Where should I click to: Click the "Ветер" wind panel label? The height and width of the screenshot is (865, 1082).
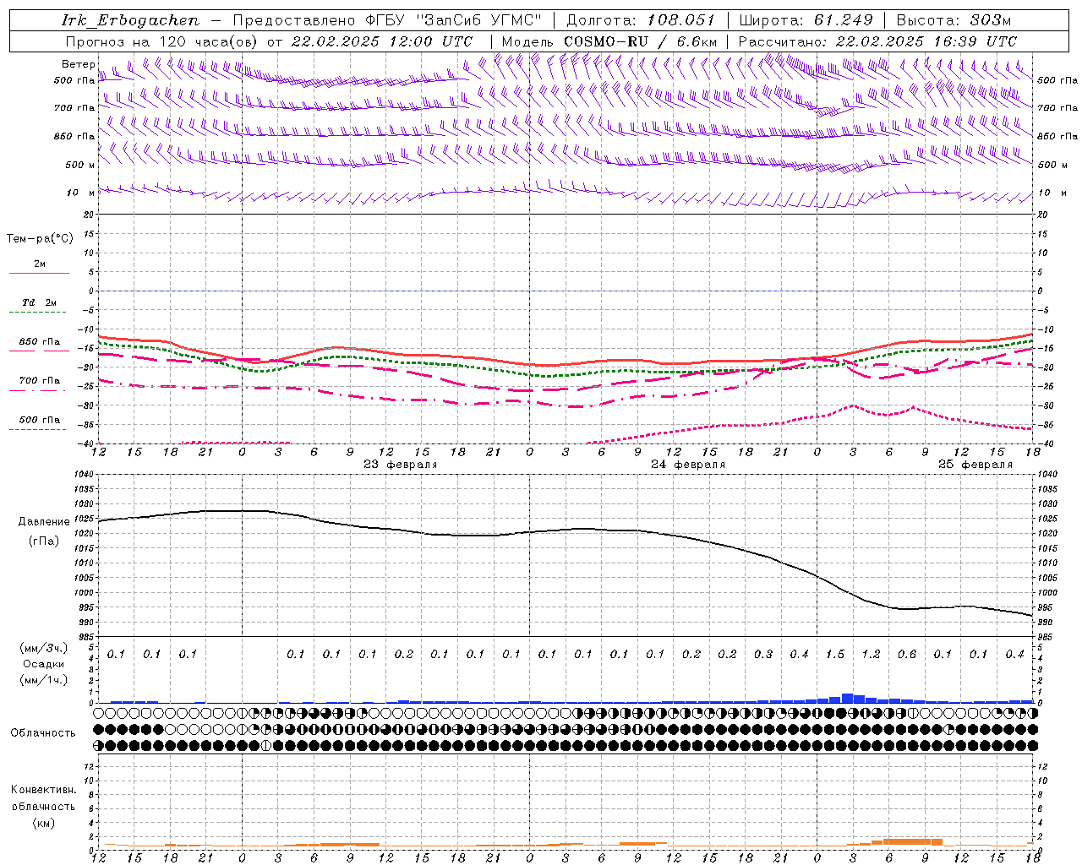(x=78, y=64)
